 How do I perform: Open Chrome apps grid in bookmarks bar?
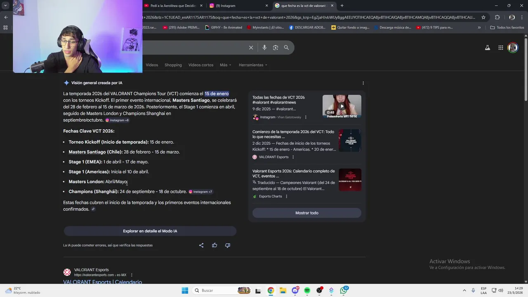tap(5, 28)
